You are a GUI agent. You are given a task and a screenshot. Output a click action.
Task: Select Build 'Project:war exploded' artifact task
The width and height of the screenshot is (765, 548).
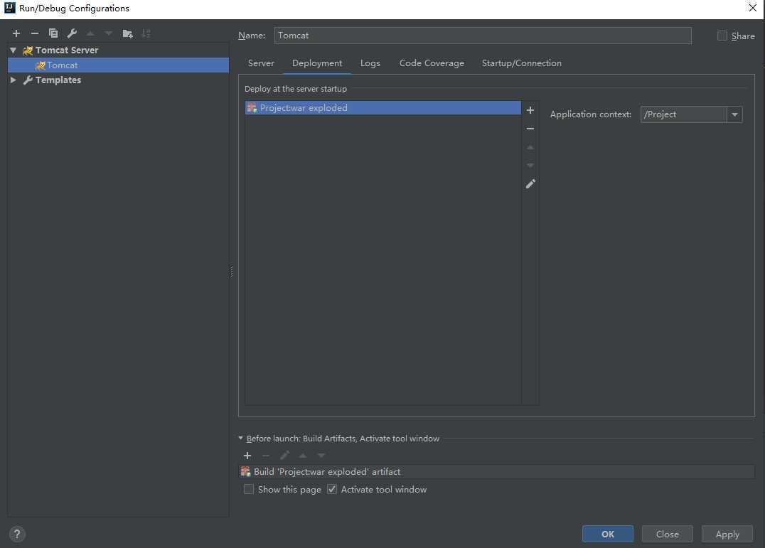497,471
